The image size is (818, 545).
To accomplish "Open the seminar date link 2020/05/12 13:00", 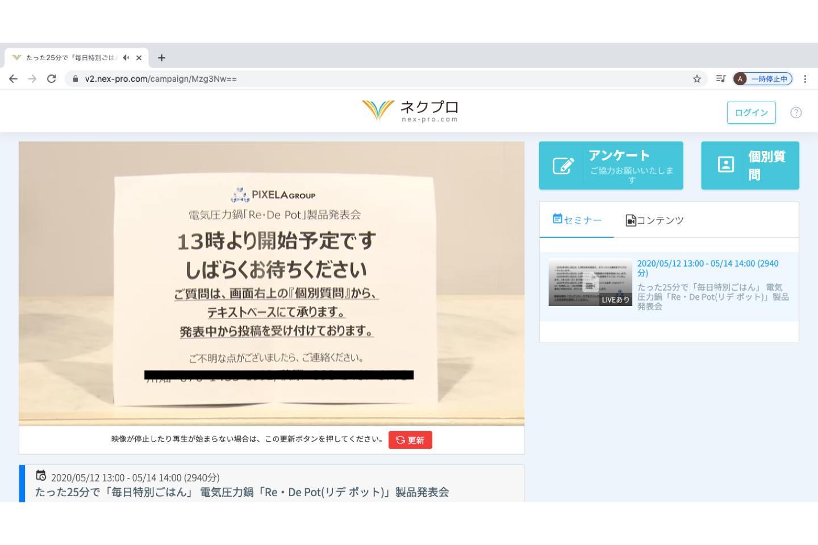I will click(708, 268).
